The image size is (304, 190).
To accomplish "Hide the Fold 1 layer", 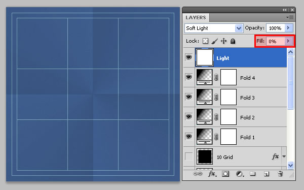I will point(188,137).
